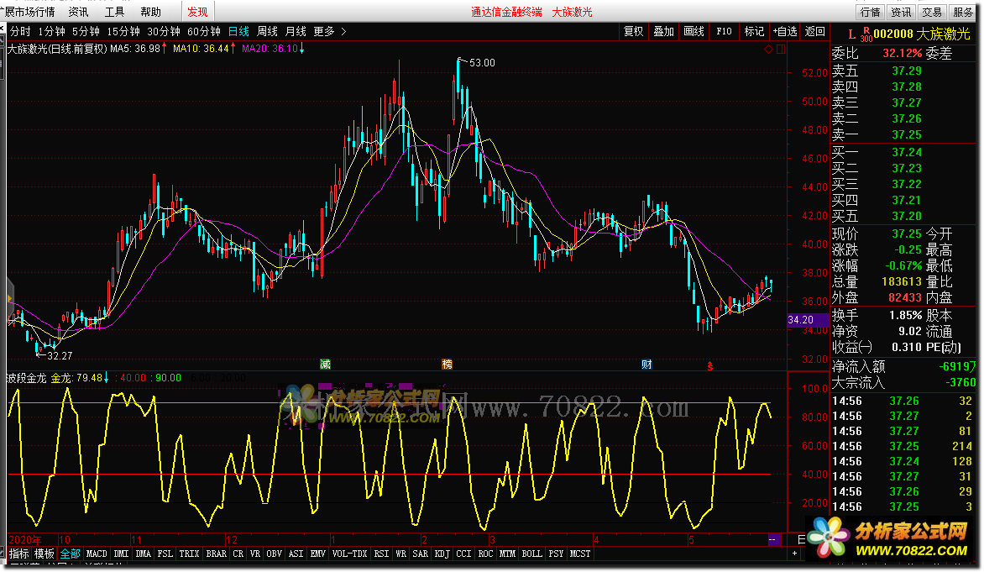
Task: Switch to the MCST indicator
Action: [x=580, y=554]
